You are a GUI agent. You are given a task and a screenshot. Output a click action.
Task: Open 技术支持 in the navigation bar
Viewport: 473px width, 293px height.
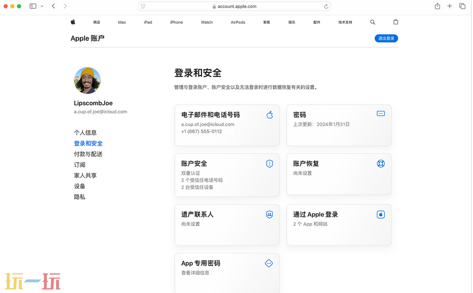pyautogui.click(x=345, y=23)
